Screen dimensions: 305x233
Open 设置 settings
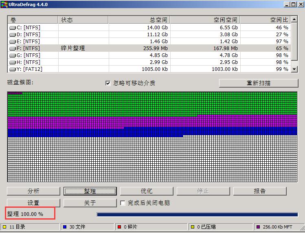point(33,203)
